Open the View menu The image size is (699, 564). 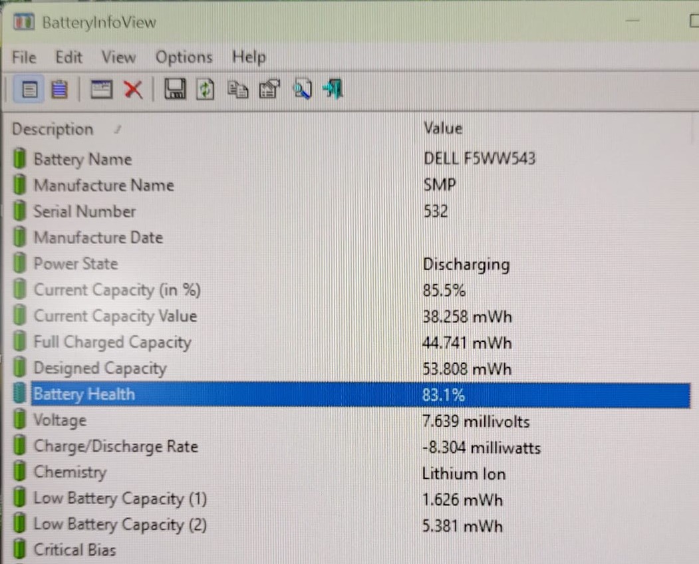pyautogui.click(x=118, y=57)
